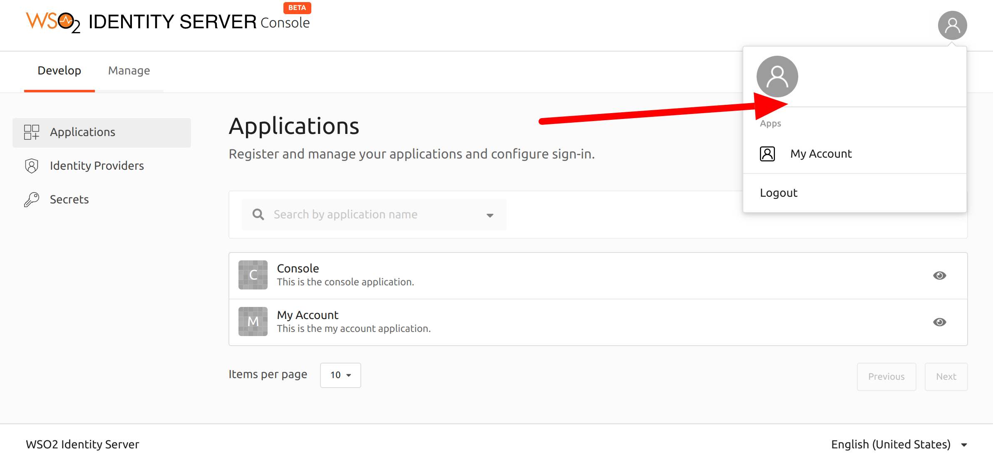
Task: Click the Secrets key icon
Action: [32, 200]
